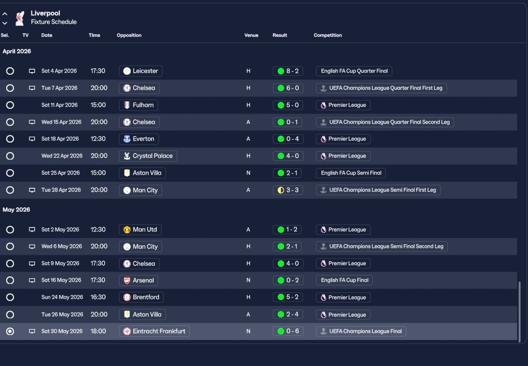528x366 pixels.
Task: Select the radio button for Fulham fixture
Action: tap(10, 105)
